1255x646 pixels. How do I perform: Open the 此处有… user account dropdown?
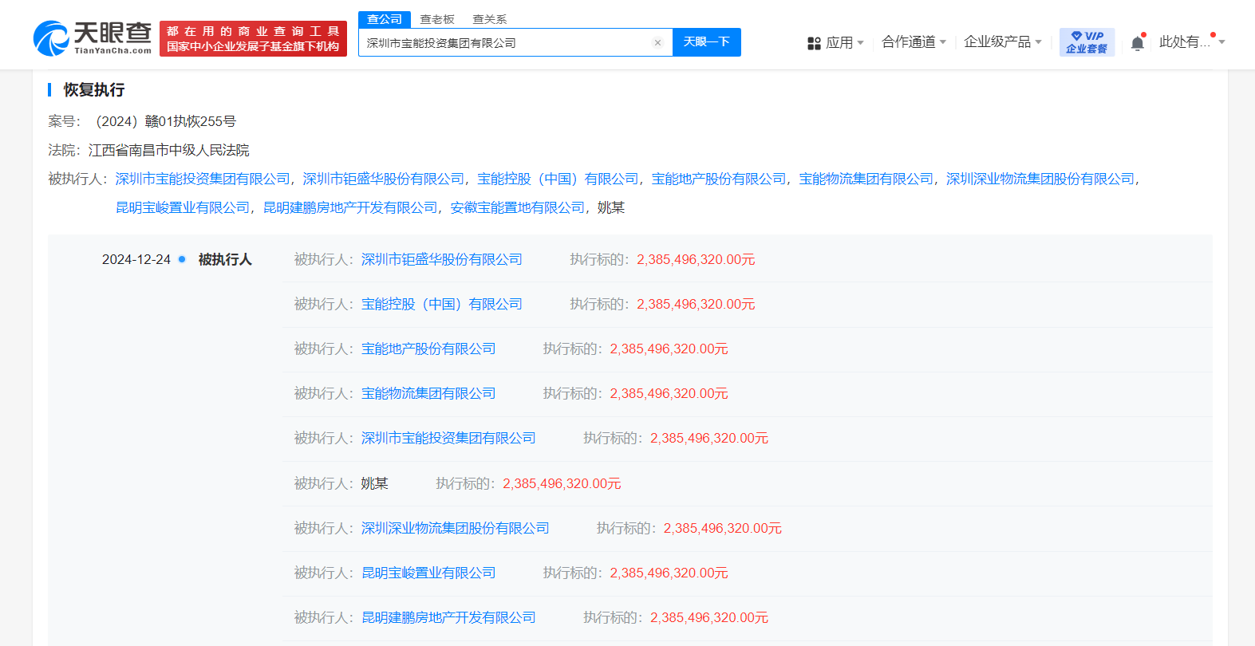click(x=1192, y=42)
